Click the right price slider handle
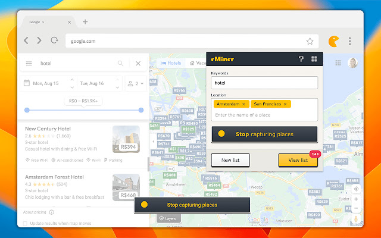381x238 pixels. pos(141,110)
